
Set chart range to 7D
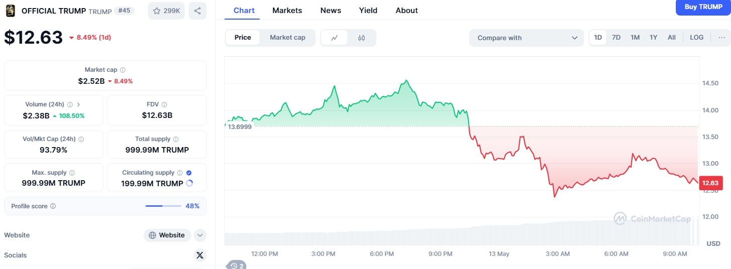(616, 38)
